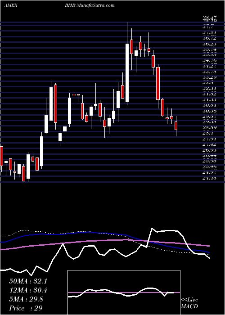Click the 37.7 price axis label
This screenshot has width=225, height=315.
pyautogui.click(x=208, y=27)
